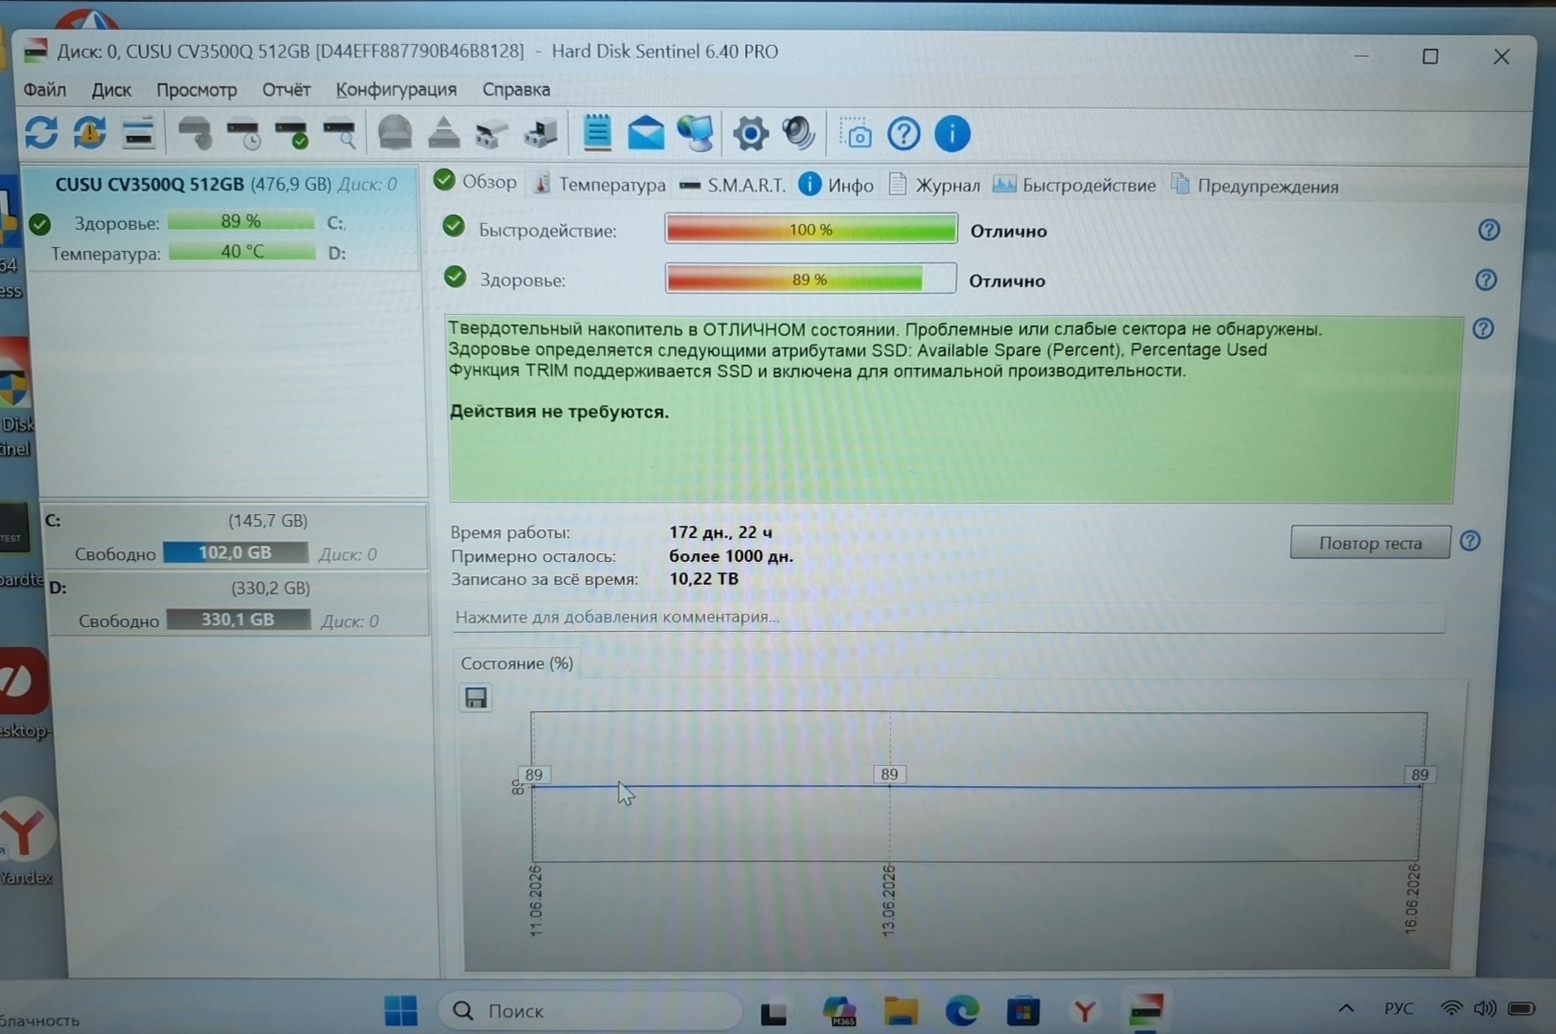This screenshot has height=1034, width=1556.
Task: Click the D: free space bar 330,1 GB
Action: [238, 619]
